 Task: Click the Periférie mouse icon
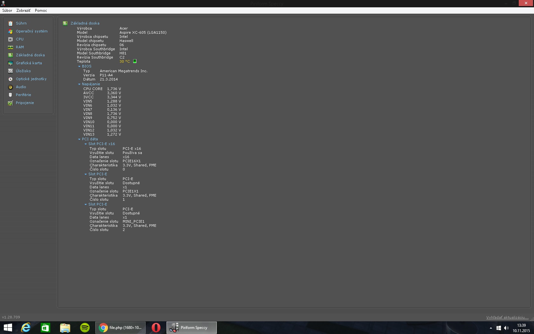click(x=10, y=95)
